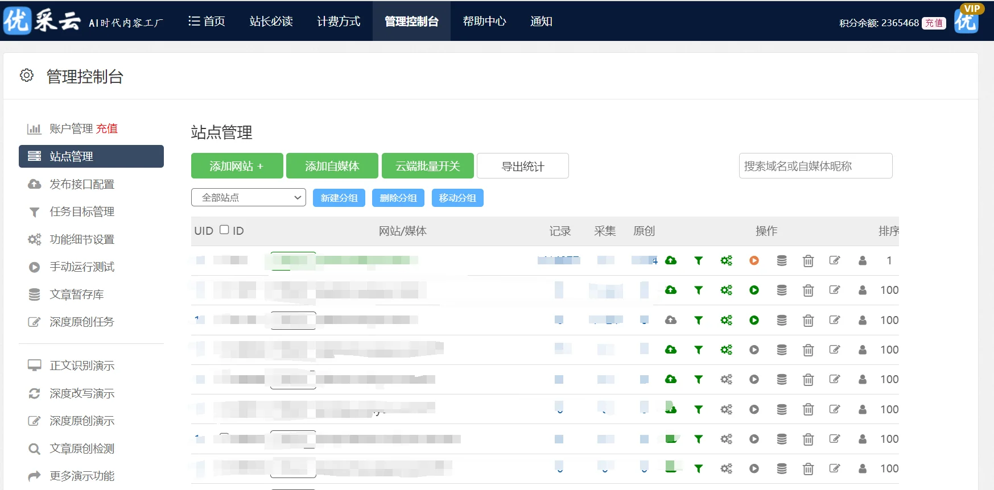The image size is (994, 490).
Task: Click the green gears icon in sort-1 row
Action: [726, 260]
